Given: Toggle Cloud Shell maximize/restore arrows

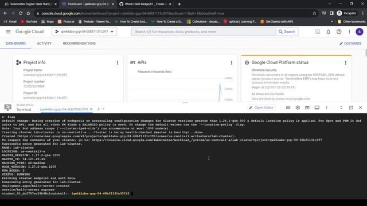Looking at the screenshot, I should 341,108.
